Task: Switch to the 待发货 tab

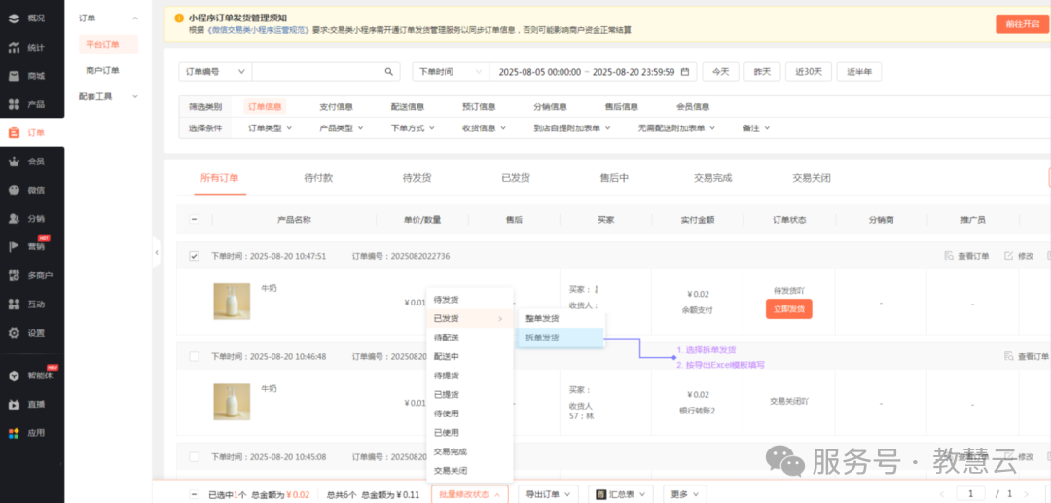Action: [417, 178]
